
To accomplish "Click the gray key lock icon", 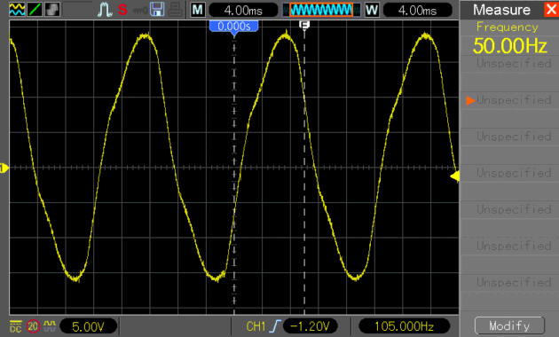I will [x=139, y=11].
